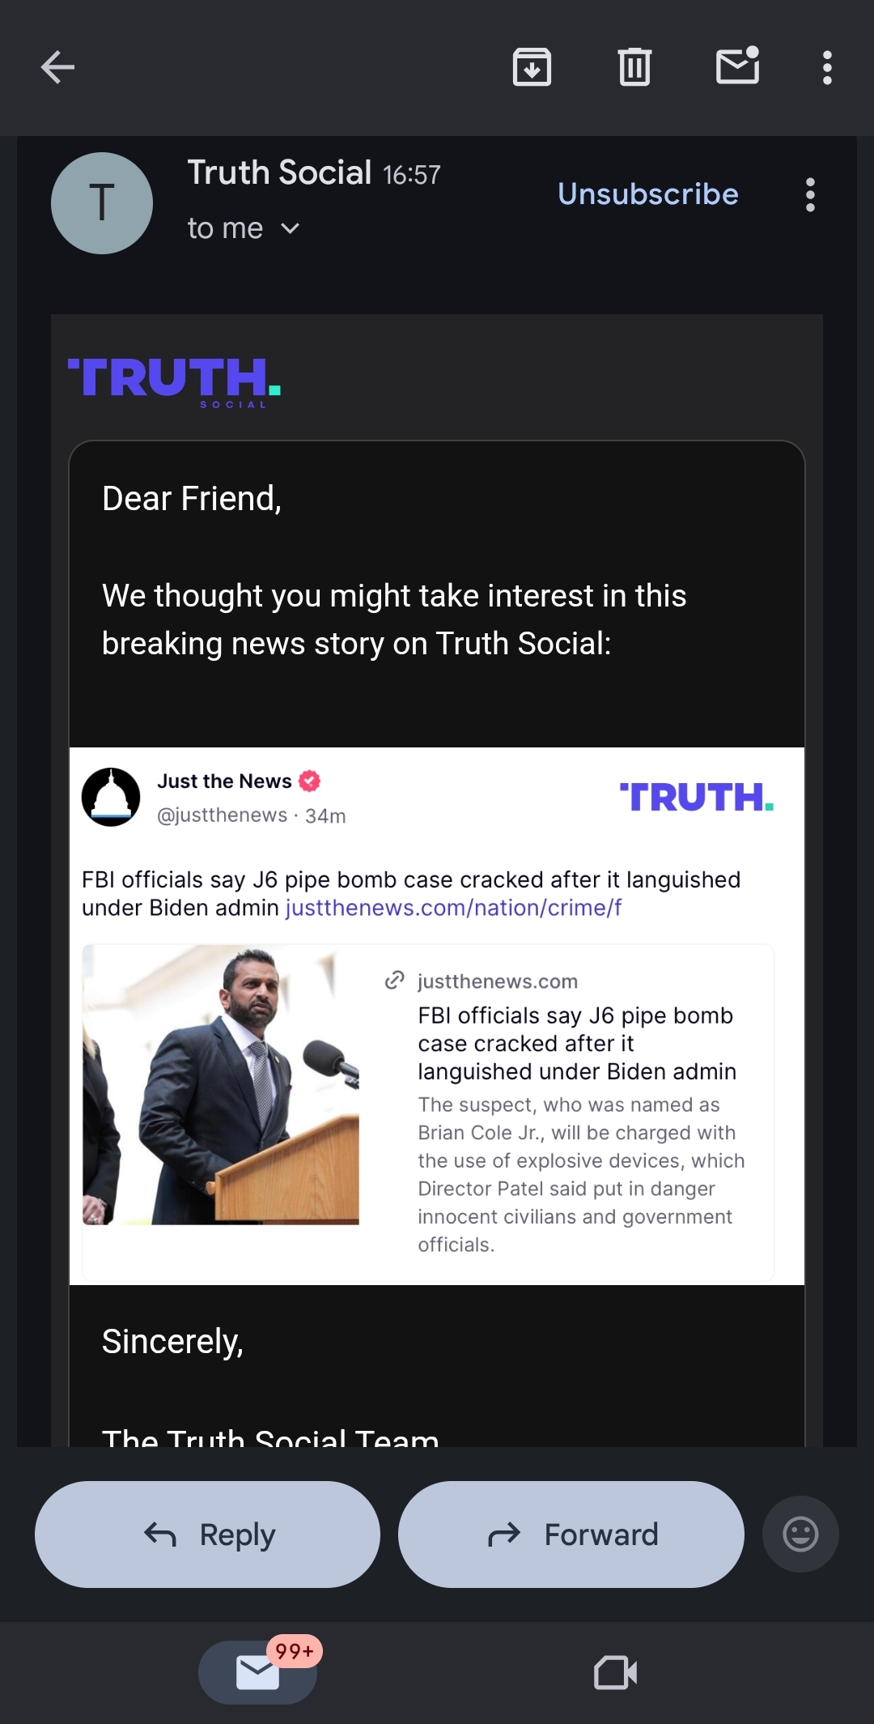
Task: Open the justthenews.com/nation/crime link
Action: pos(453,908)
